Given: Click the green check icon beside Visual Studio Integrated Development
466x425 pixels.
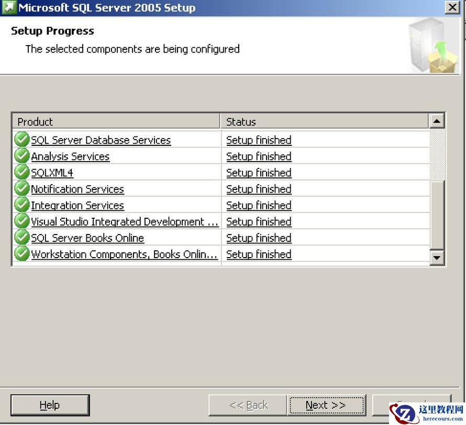Looking at the screenshot, I should [21, 221].
